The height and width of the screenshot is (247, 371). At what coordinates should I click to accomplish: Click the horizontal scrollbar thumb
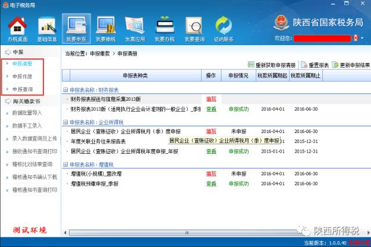click(x=187, y=233)
